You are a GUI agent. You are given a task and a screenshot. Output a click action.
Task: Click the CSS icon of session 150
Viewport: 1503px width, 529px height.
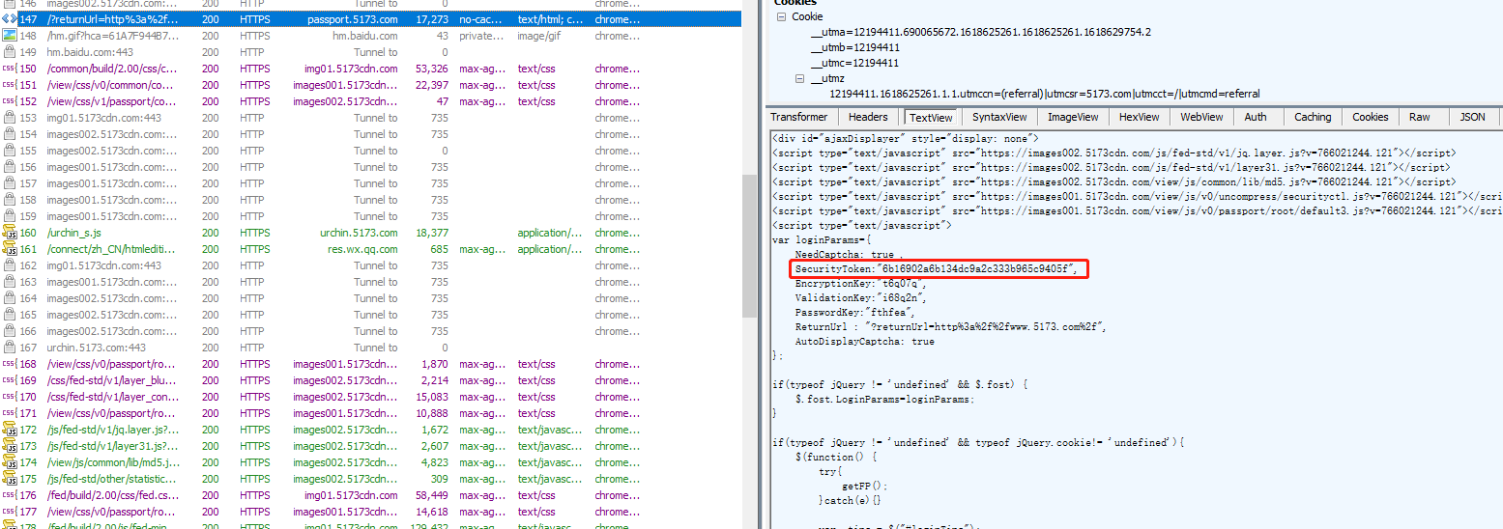click(x=9, y=69)
